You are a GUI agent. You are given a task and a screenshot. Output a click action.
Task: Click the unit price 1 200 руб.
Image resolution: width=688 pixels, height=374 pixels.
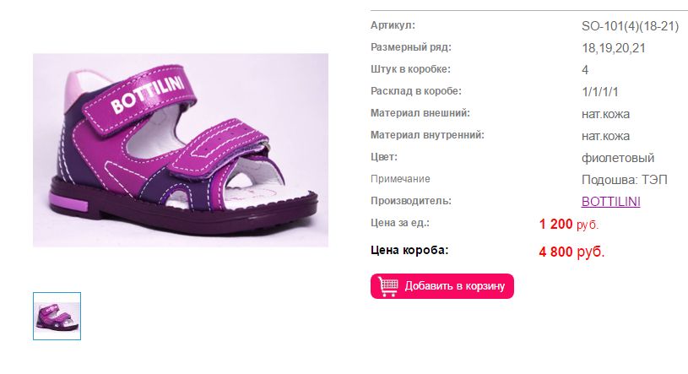(569, 224)
